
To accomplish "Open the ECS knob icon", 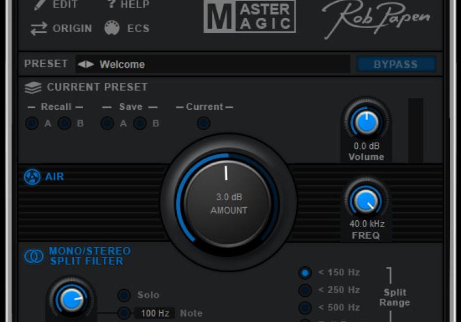I will 112,28.
